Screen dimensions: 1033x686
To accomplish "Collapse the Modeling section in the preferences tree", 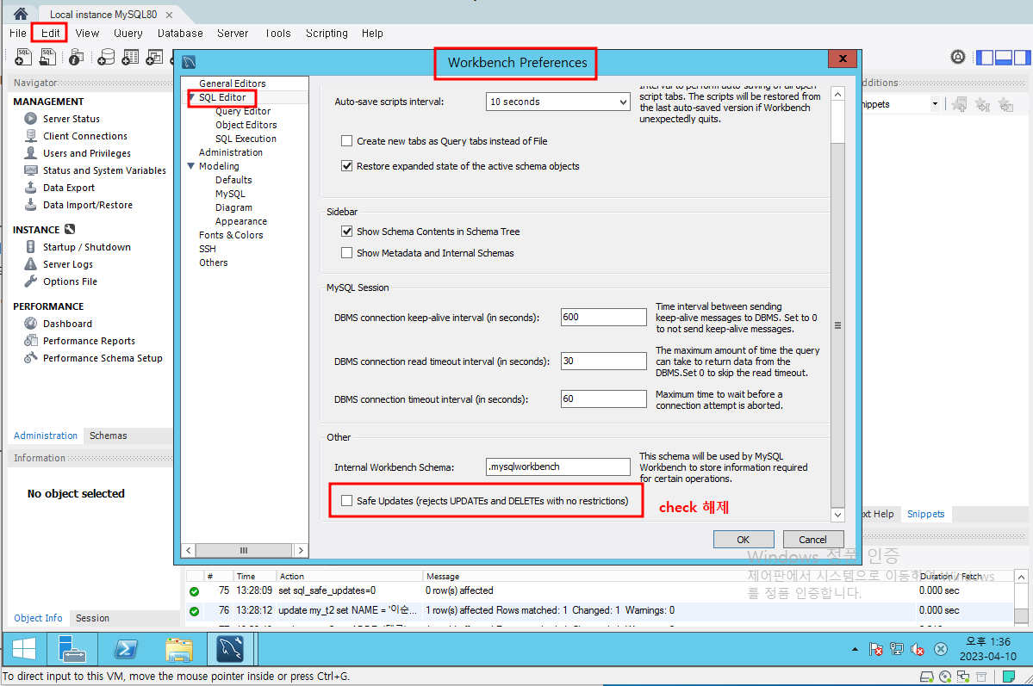I will point(190,165).
